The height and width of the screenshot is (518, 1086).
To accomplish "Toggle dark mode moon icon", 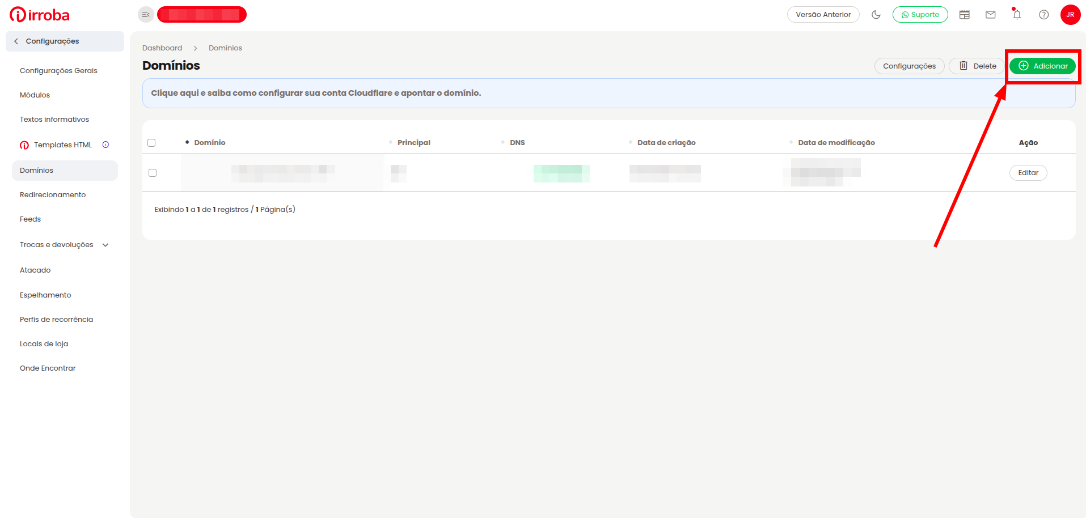I will click(x=876, y=15).
